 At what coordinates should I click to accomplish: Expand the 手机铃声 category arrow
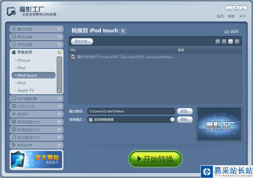pos(60,145)
